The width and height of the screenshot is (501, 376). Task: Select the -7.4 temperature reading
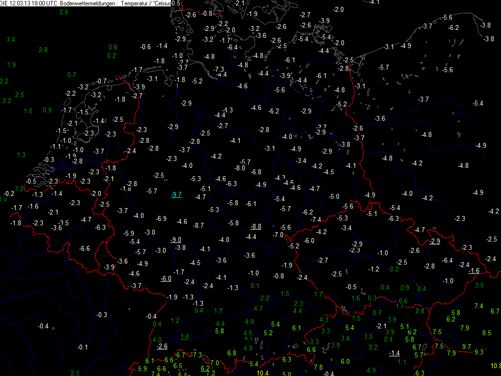coord(316,219)
